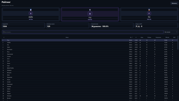
Task: Sort by Победы column header
Action: (149, 37)
